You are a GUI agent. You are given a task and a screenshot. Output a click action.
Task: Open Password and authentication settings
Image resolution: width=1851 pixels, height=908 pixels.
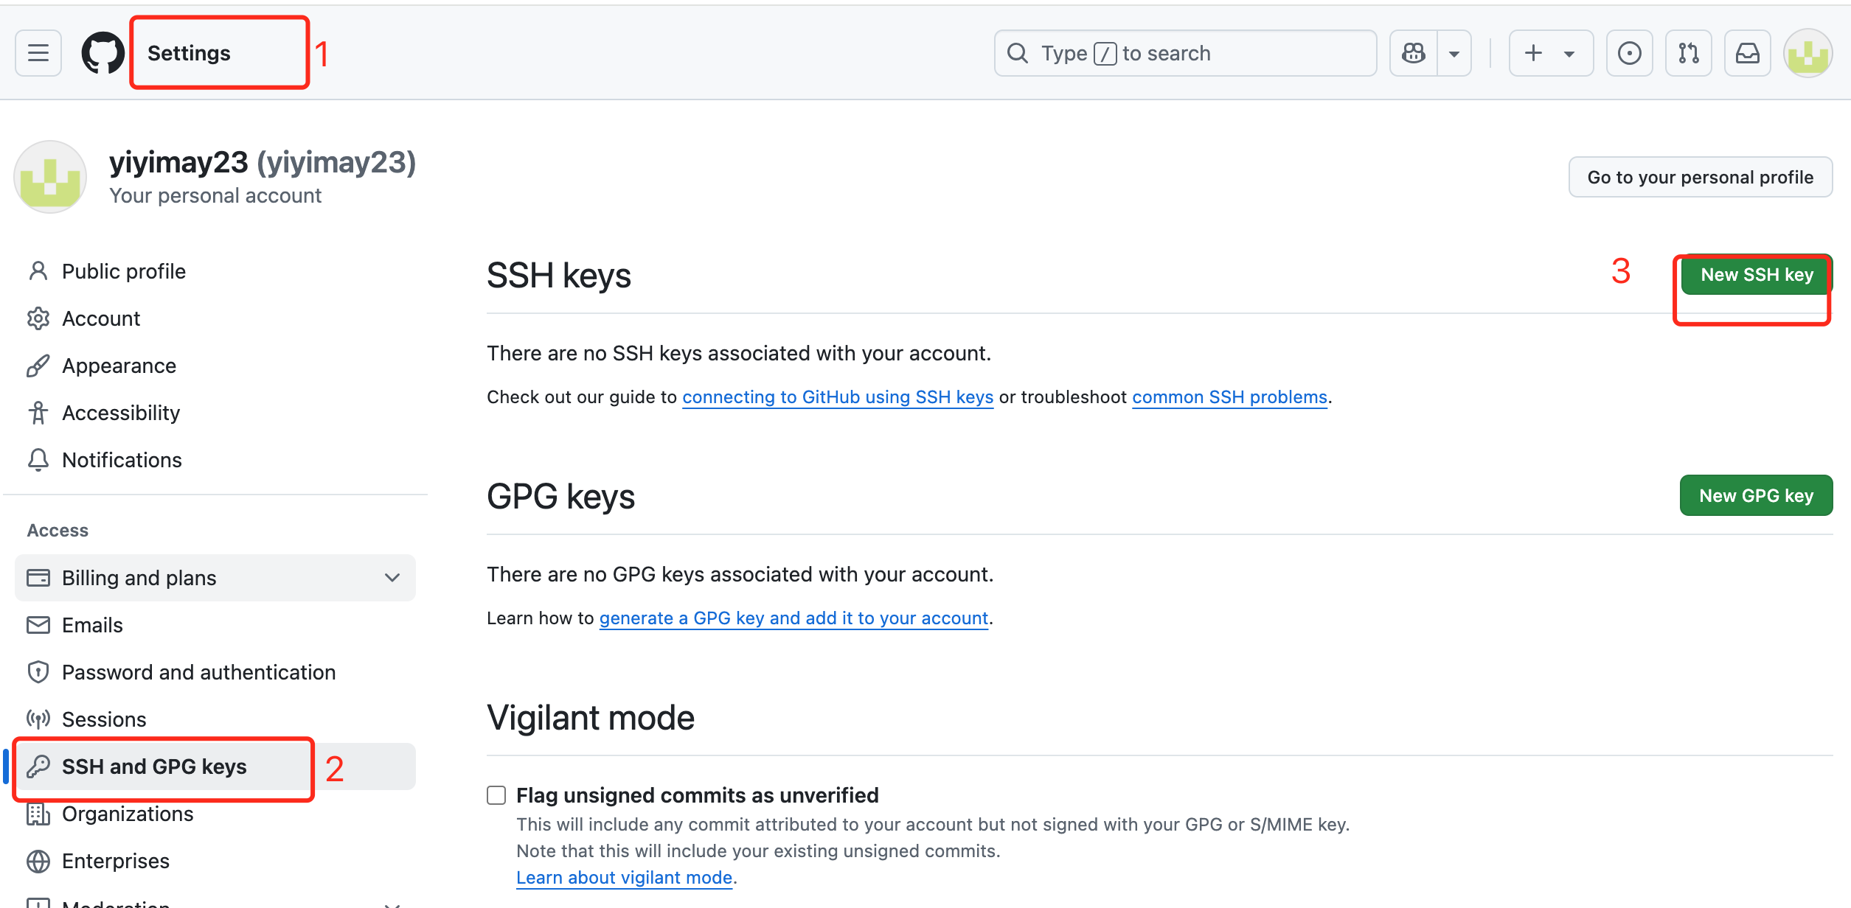point(198,672)
